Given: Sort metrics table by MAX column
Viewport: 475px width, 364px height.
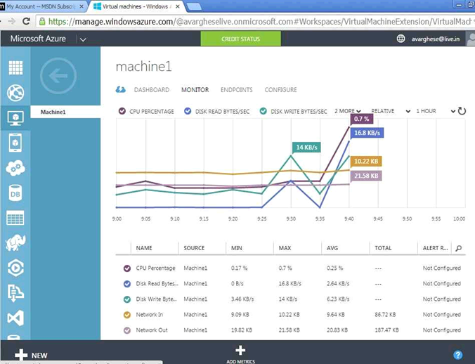Looking at the screenshot, I should [x=285, y=248].
